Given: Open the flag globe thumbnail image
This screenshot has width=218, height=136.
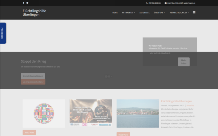Looking at the screenshot, I should 44,114.
